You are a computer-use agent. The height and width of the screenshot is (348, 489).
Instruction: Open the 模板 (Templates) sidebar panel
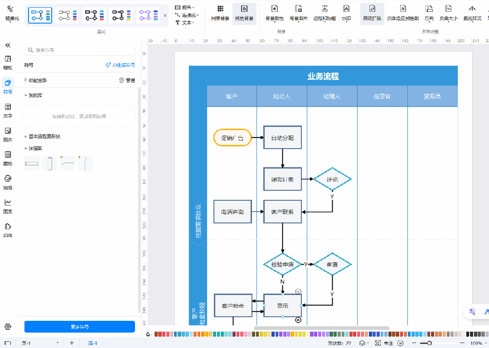coord(8,62)
